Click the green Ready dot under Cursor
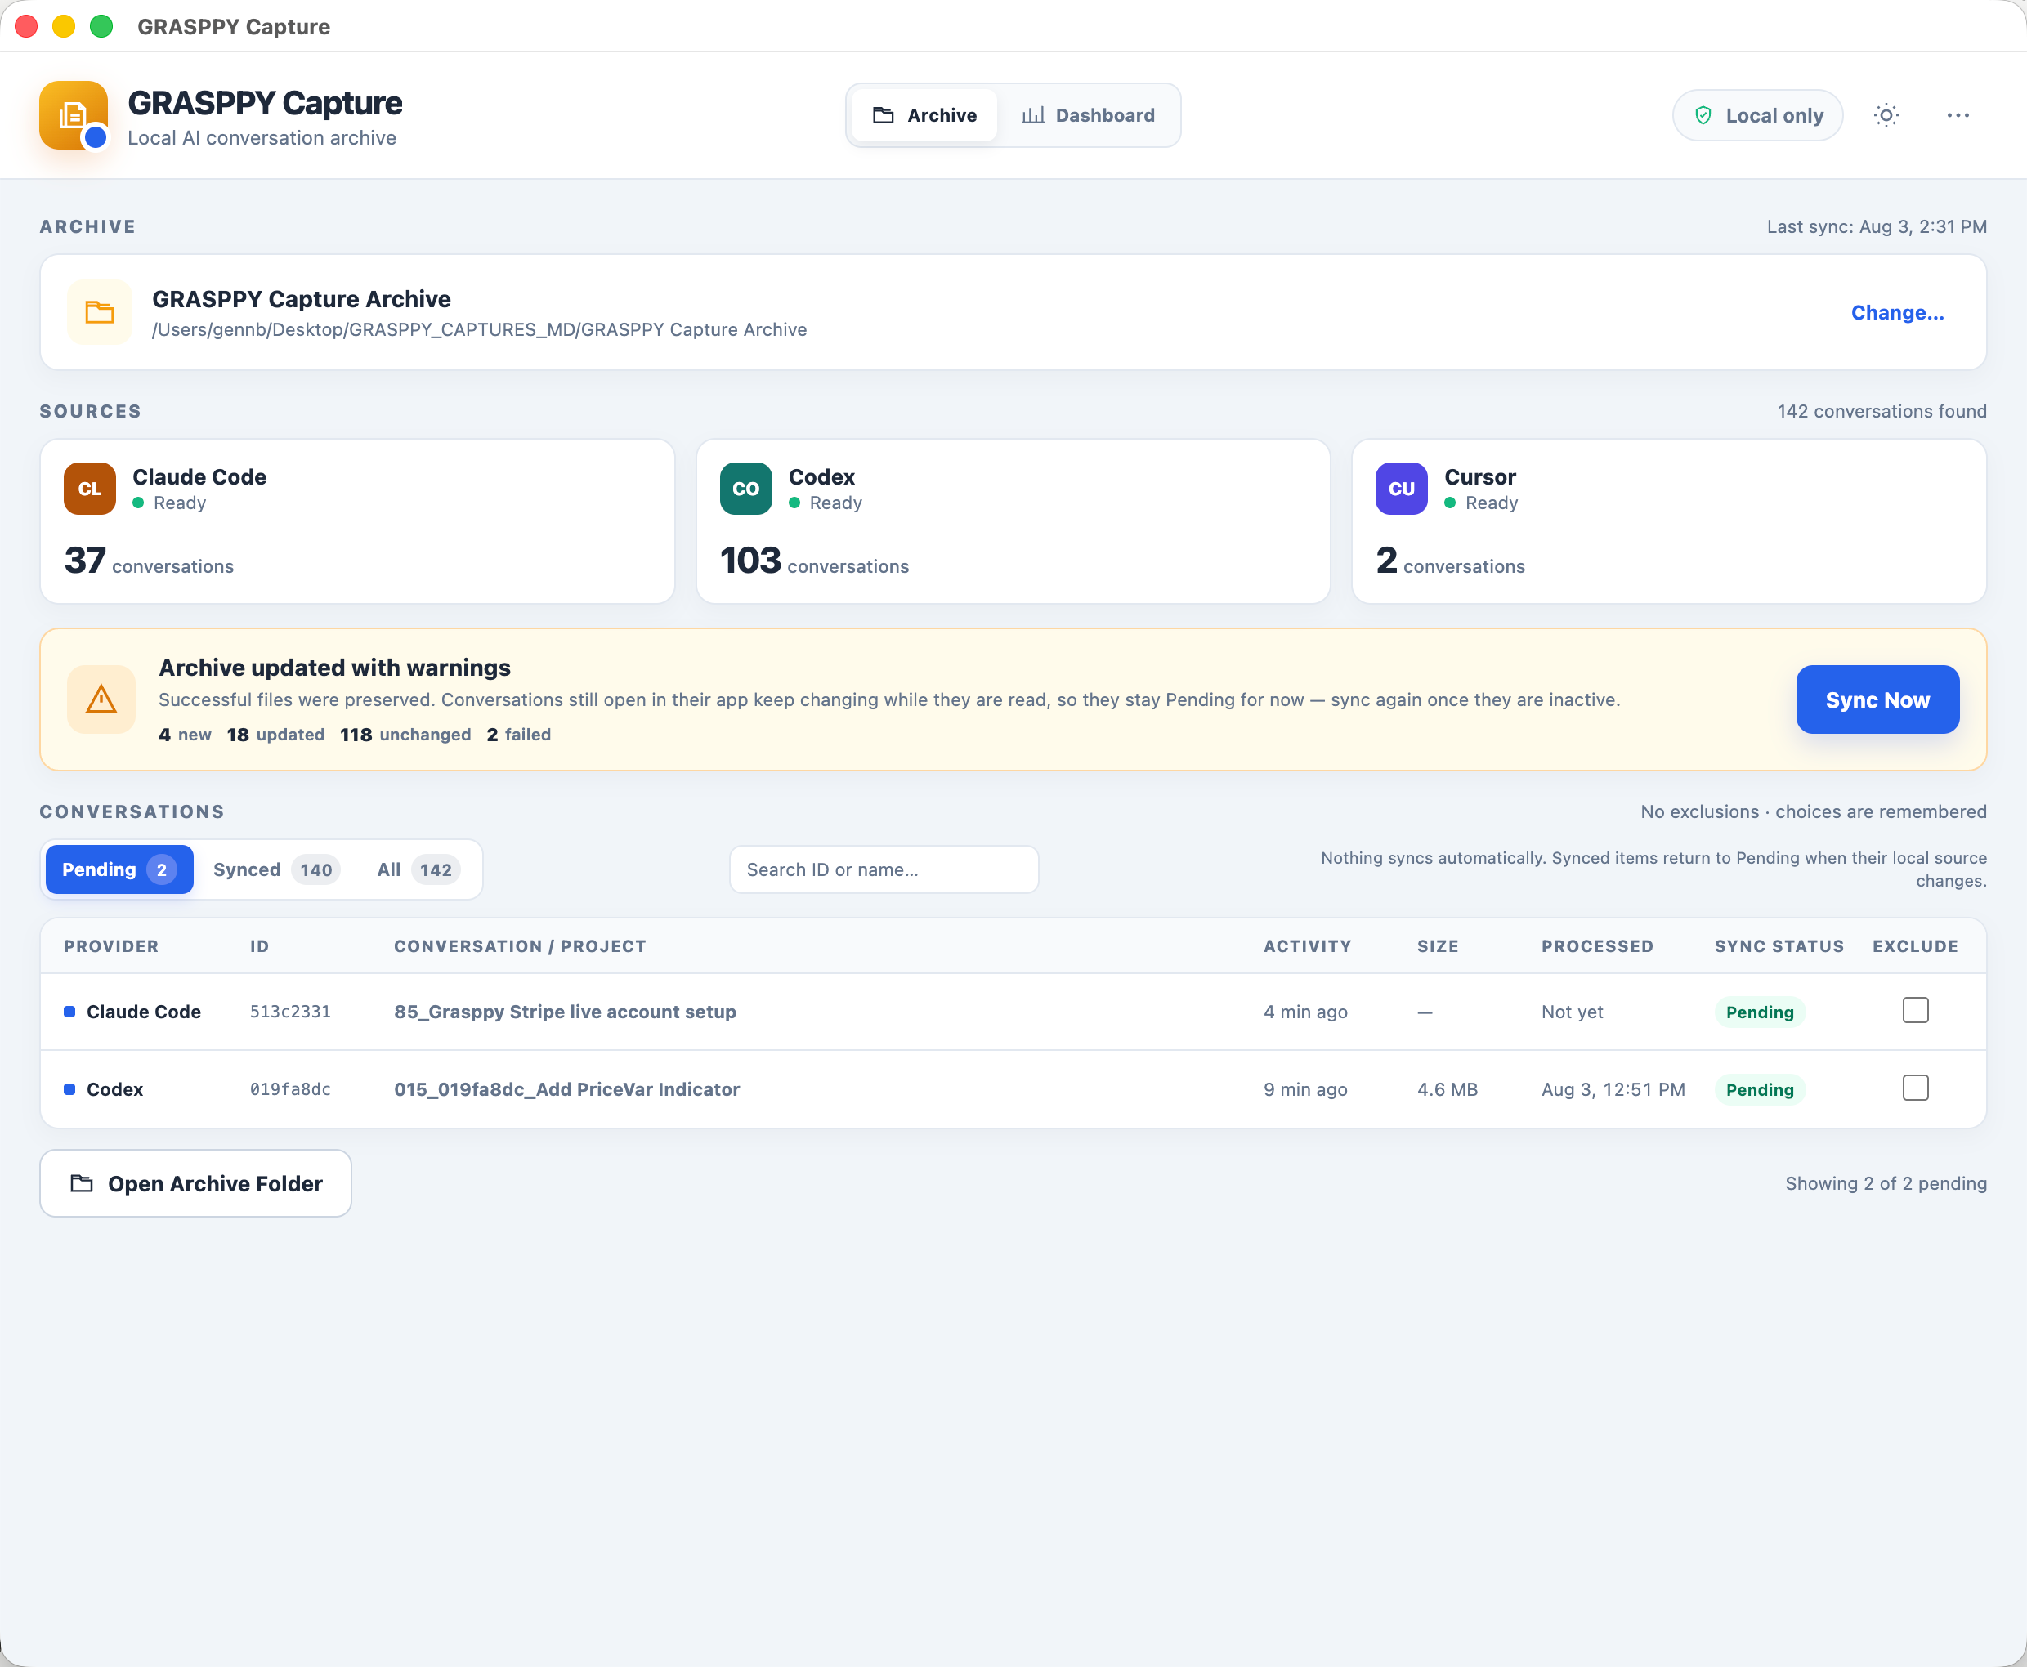 point(1450,503)
